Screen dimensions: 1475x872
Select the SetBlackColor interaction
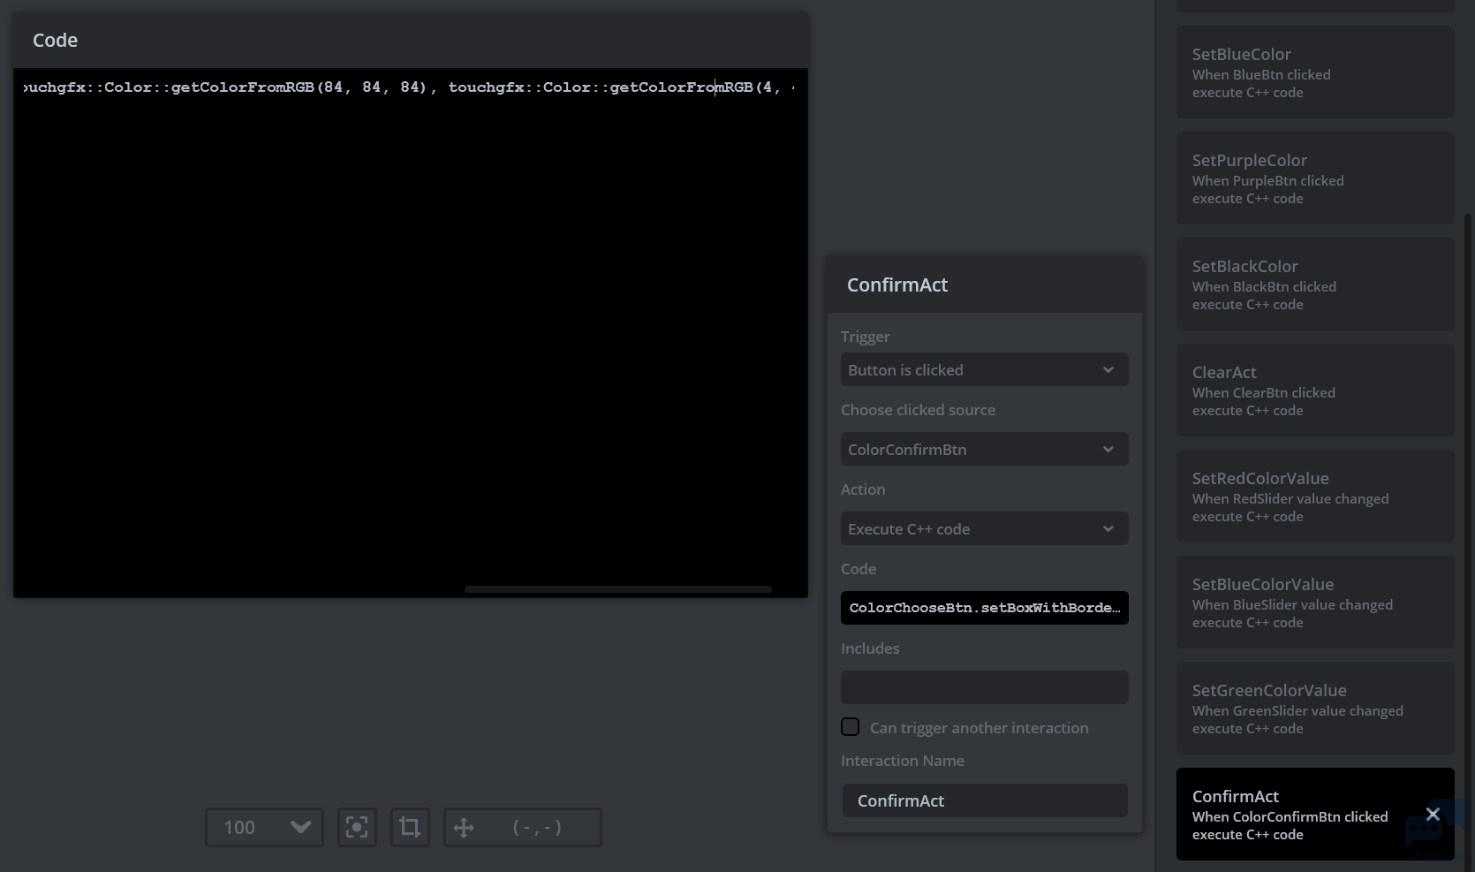1314,284
